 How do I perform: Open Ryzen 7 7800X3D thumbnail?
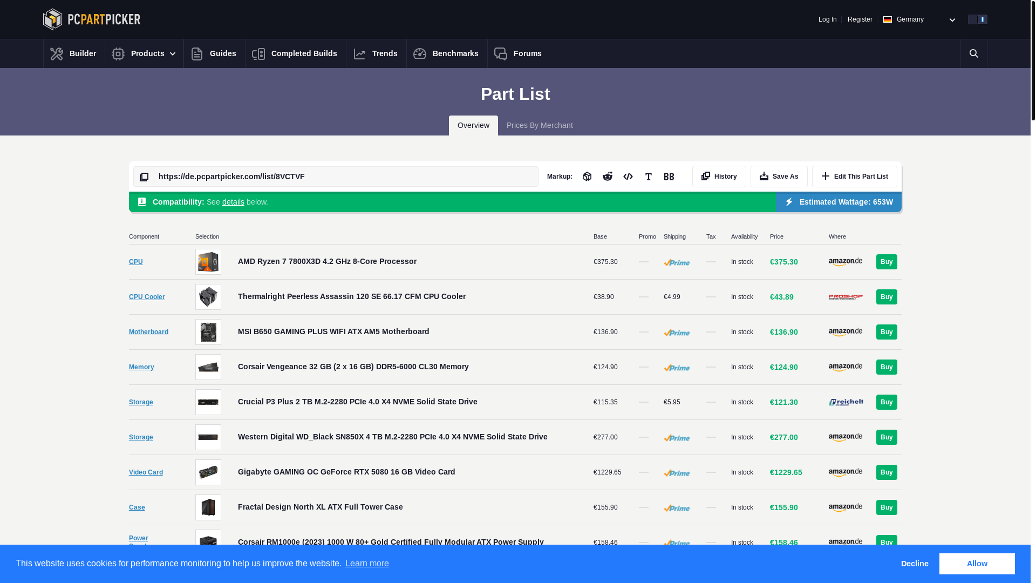(x=208, y=262)
